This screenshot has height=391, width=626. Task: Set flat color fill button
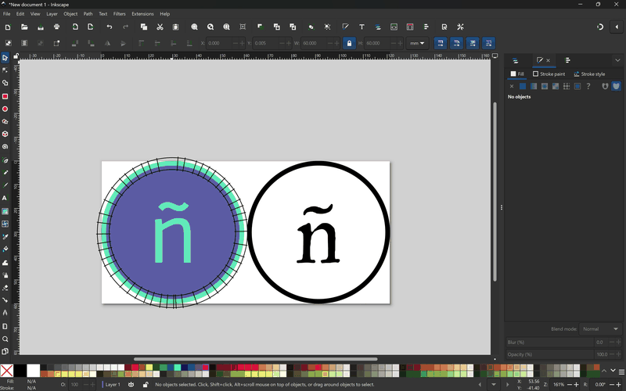click(x=523, y=86)
